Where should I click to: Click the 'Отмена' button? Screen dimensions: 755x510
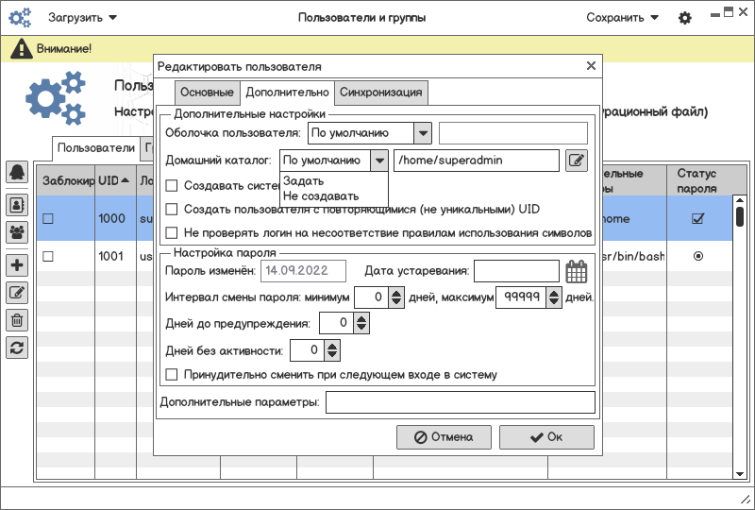[x=444, y=437]
